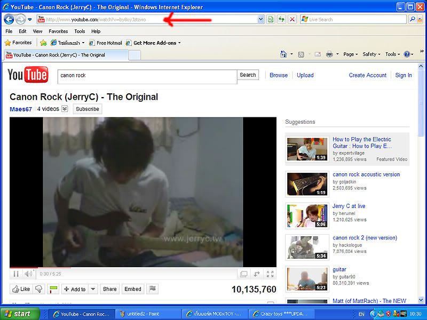This screenshot has width=427, height=320.
Task: Open the Browse link
Action: [x=279, y=75]
